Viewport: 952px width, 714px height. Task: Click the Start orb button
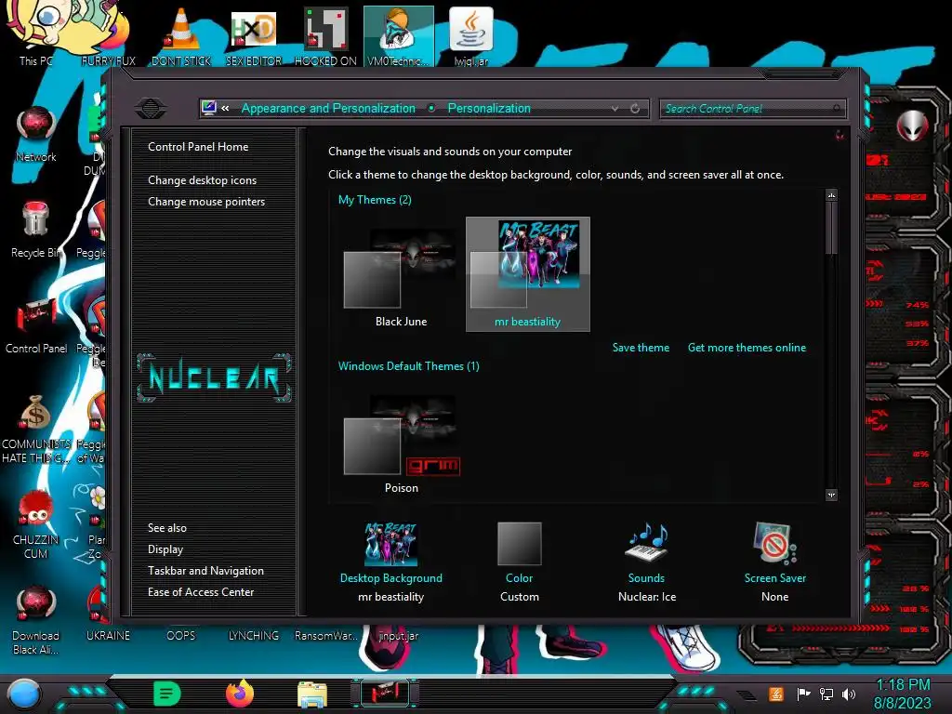point(24,694)
